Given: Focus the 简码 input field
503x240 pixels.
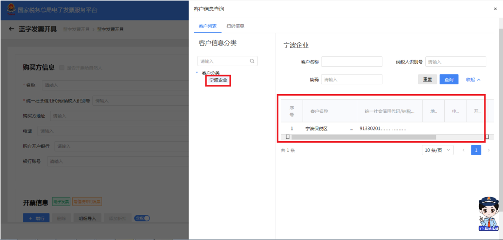Looking at the screenshot, I should point(352,80).
